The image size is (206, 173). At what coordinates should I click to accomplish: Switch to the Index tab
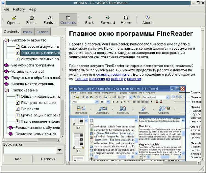(27, 32)
